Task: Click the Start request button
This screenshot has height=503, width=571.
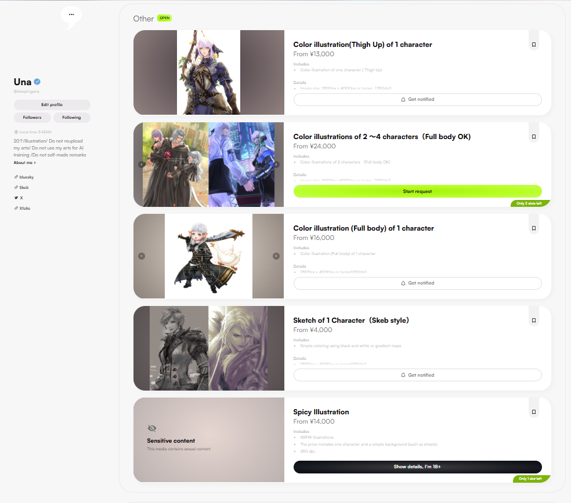Action: (417, 191)
